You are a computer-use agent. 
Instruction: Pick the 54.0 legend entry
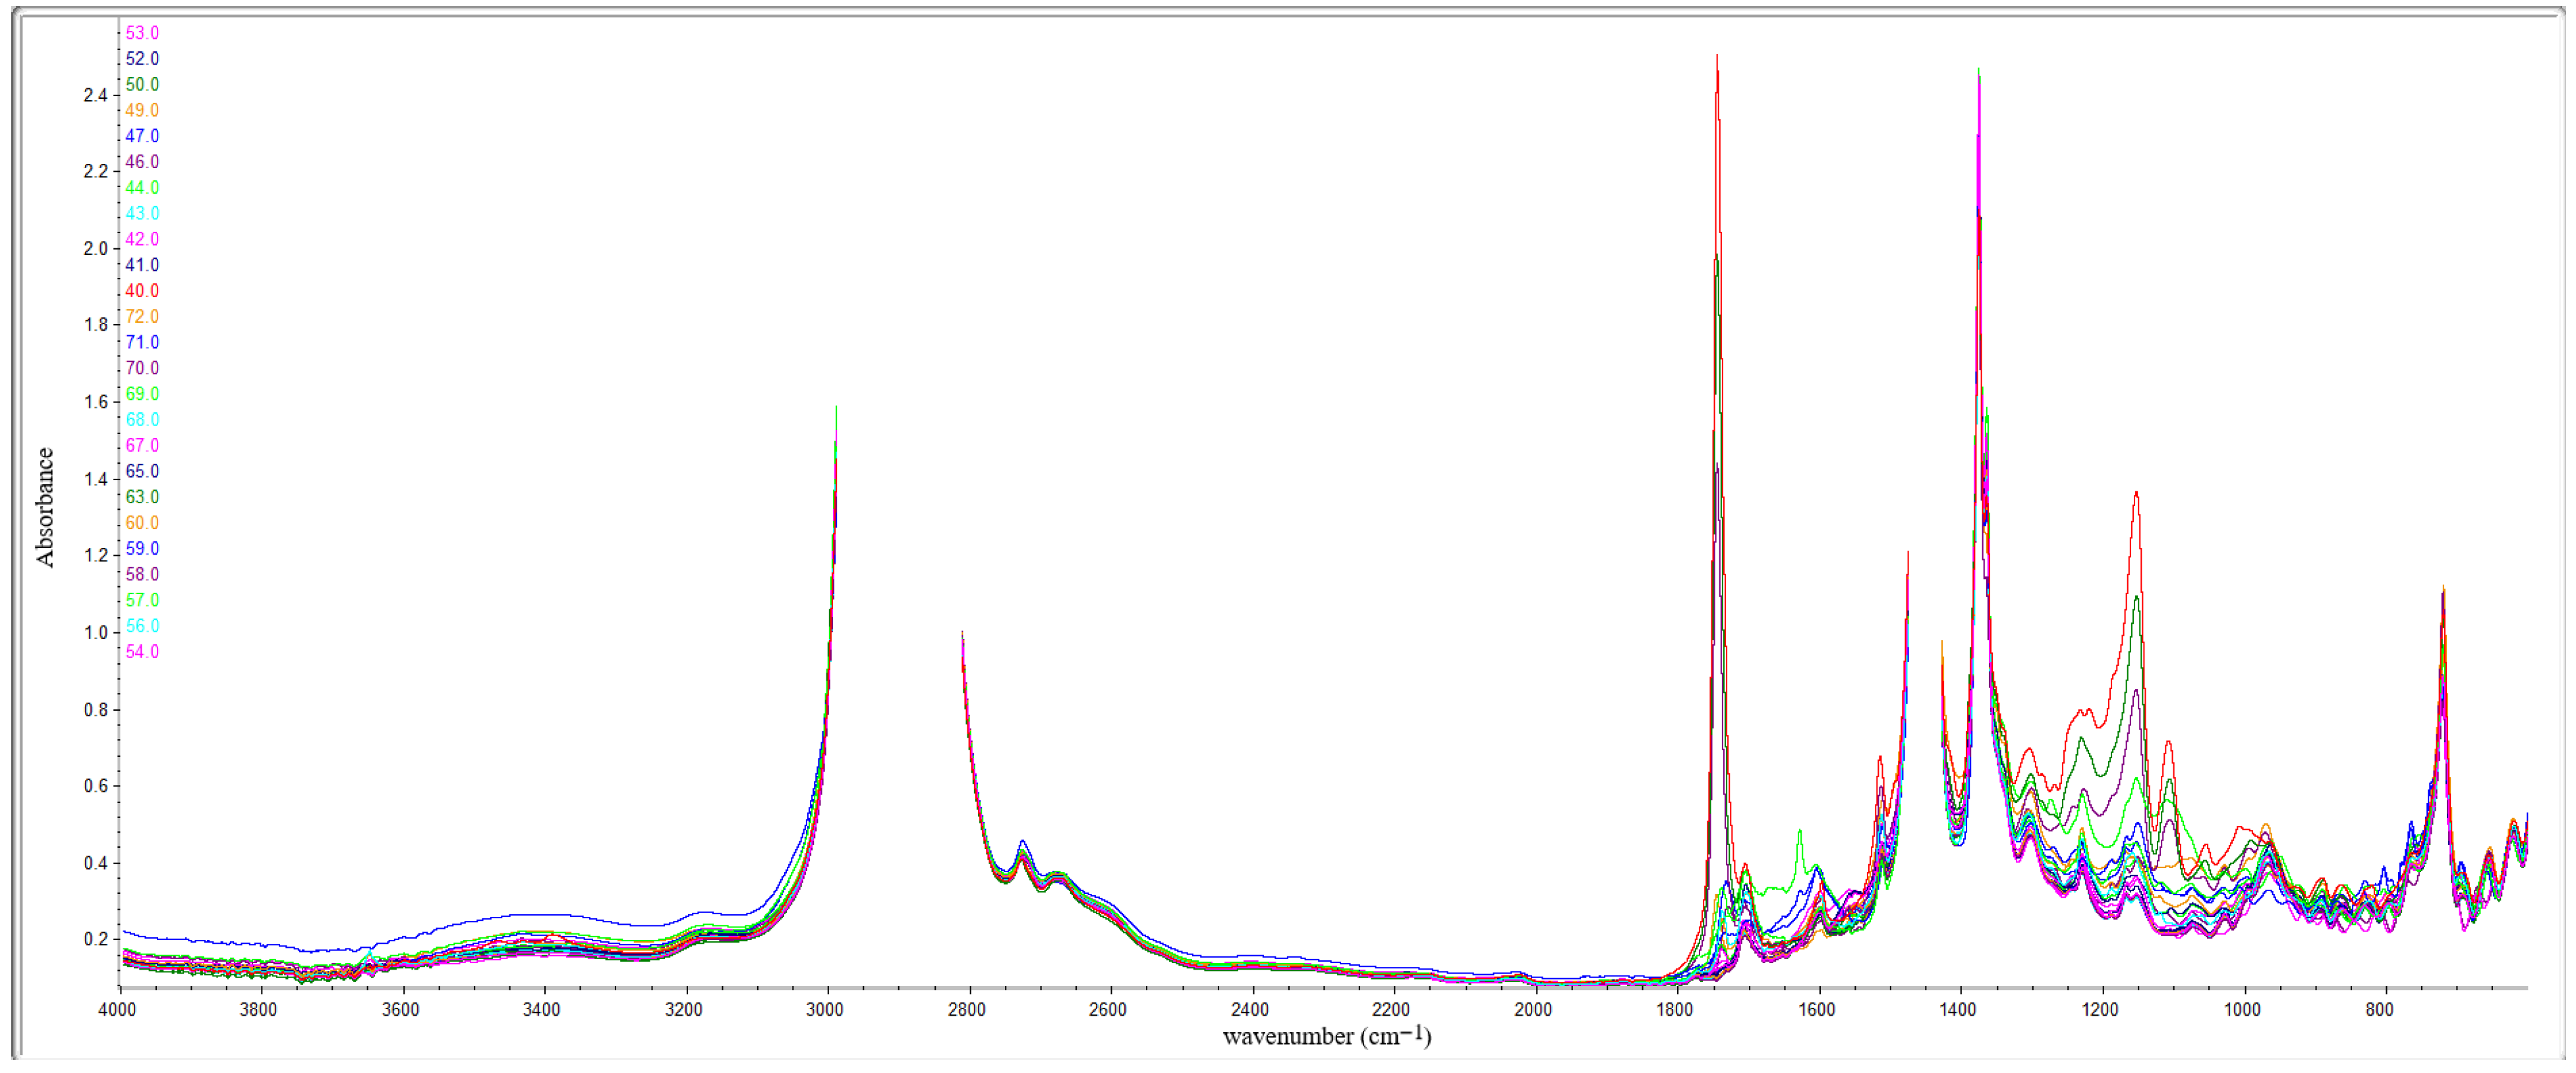point(142,652)
